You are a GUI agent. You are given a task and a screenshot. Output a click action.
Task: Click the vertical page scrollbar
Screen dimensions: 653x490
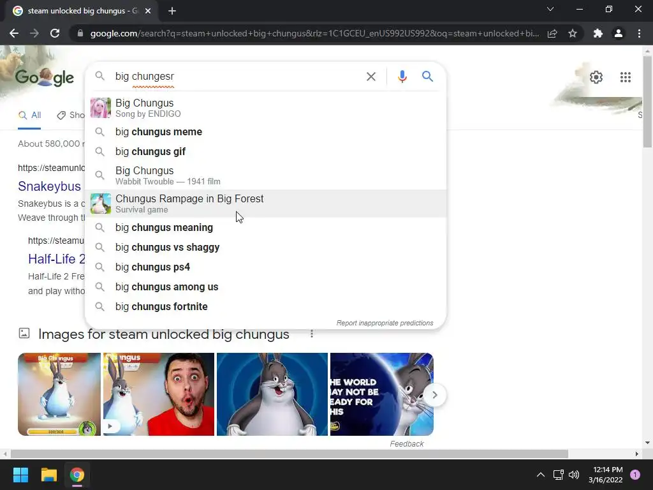647,102
